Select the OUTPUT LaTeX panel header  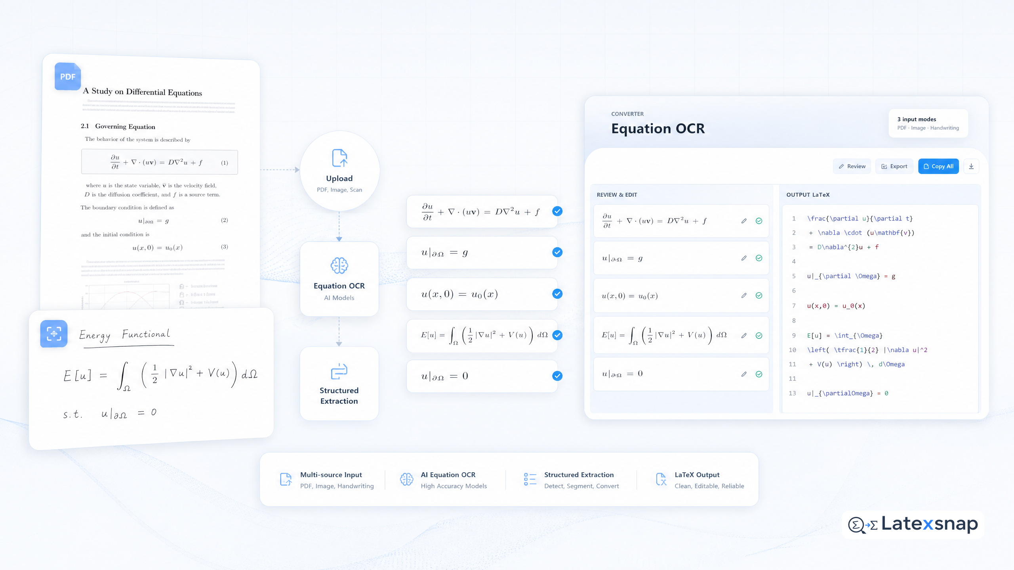[808, 195]
